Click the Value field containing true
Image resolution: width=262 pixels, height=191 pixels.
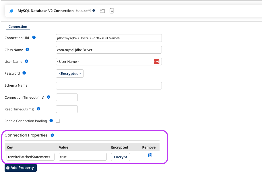82,157
